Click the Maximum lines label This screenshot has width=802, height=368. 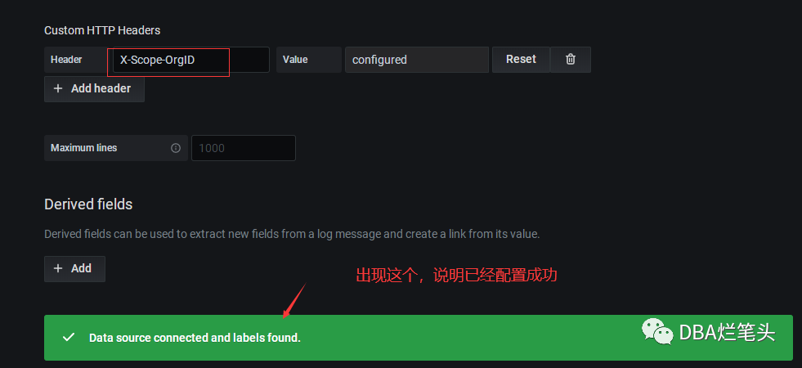pos(84,148)
